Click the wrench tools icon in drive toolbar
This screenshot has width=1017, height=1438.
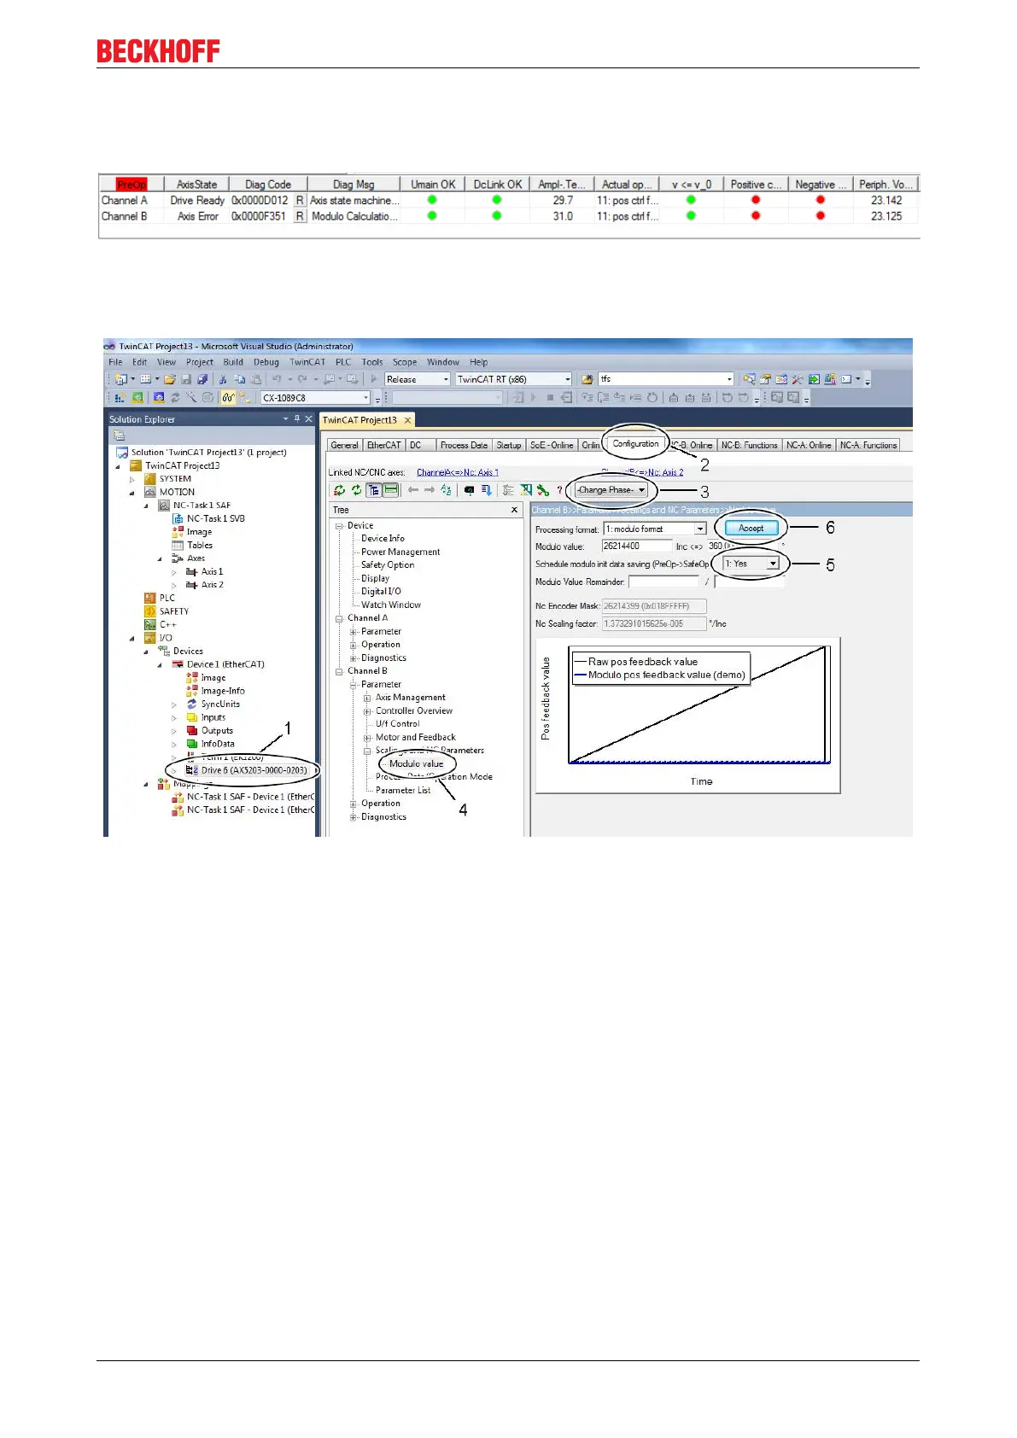tap(543, 490)
